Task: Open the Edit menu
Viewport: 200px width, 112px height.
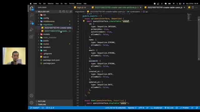Action: 44,3
